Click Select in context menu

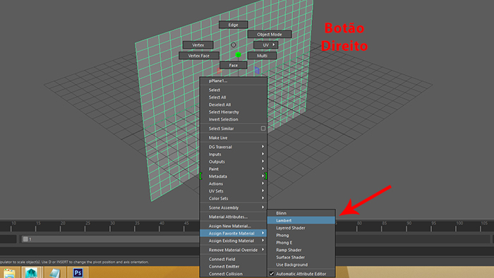coord(234,90)
